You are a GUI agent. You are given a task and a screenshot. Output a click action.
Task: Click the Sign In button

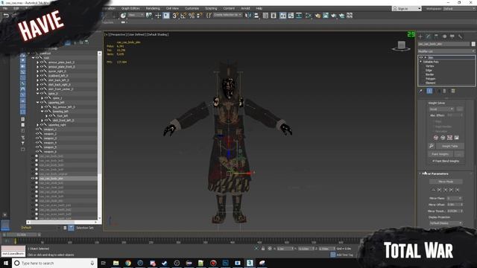(406, 8)
